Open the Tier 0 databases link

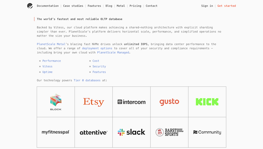(87, 80)
